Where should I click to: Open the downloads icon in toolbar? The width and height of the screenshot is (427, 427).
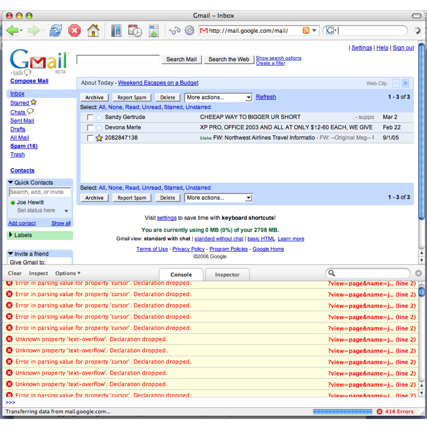click(x=153, y=30)
